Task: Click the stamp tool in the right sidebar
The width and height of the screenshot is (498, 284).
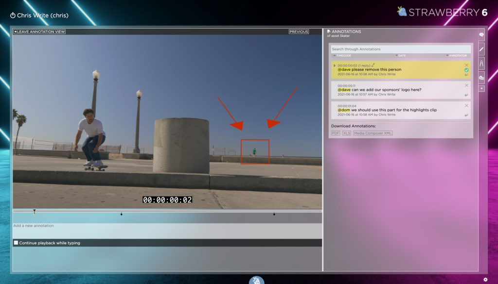Action: click(x=481, y=77)
